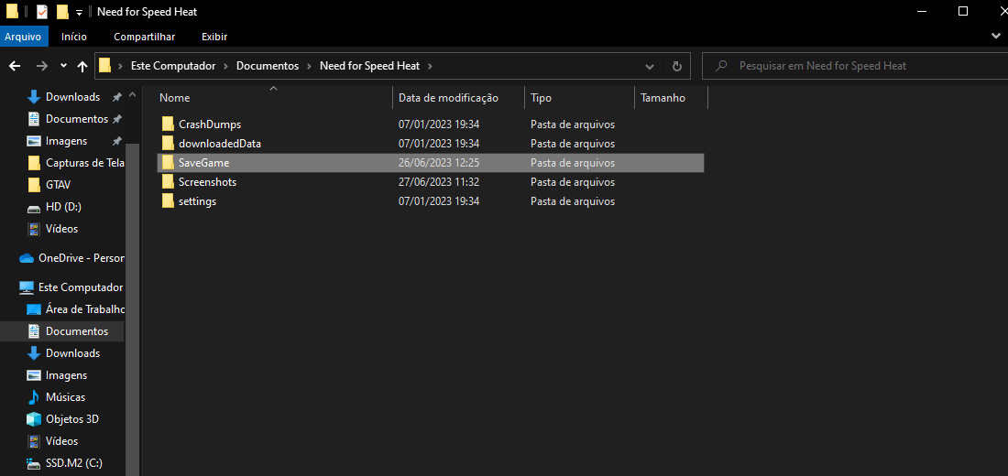Image resolution: width=1008 pixels, height=476 pixels.
Task: Click the Área de Trabalho desktop icon
Action: coord(34,309)
